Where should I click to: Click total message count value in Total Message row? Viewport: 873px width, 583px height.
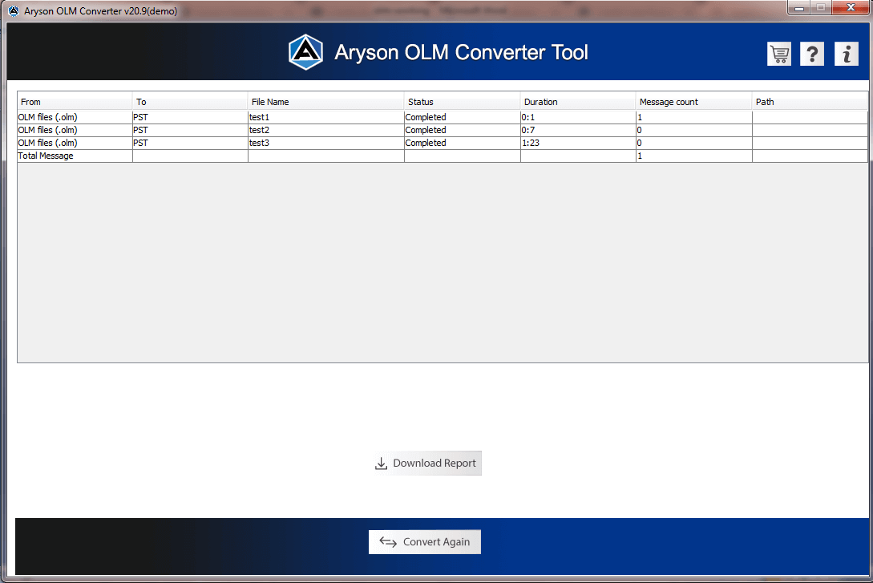(693, 156)
